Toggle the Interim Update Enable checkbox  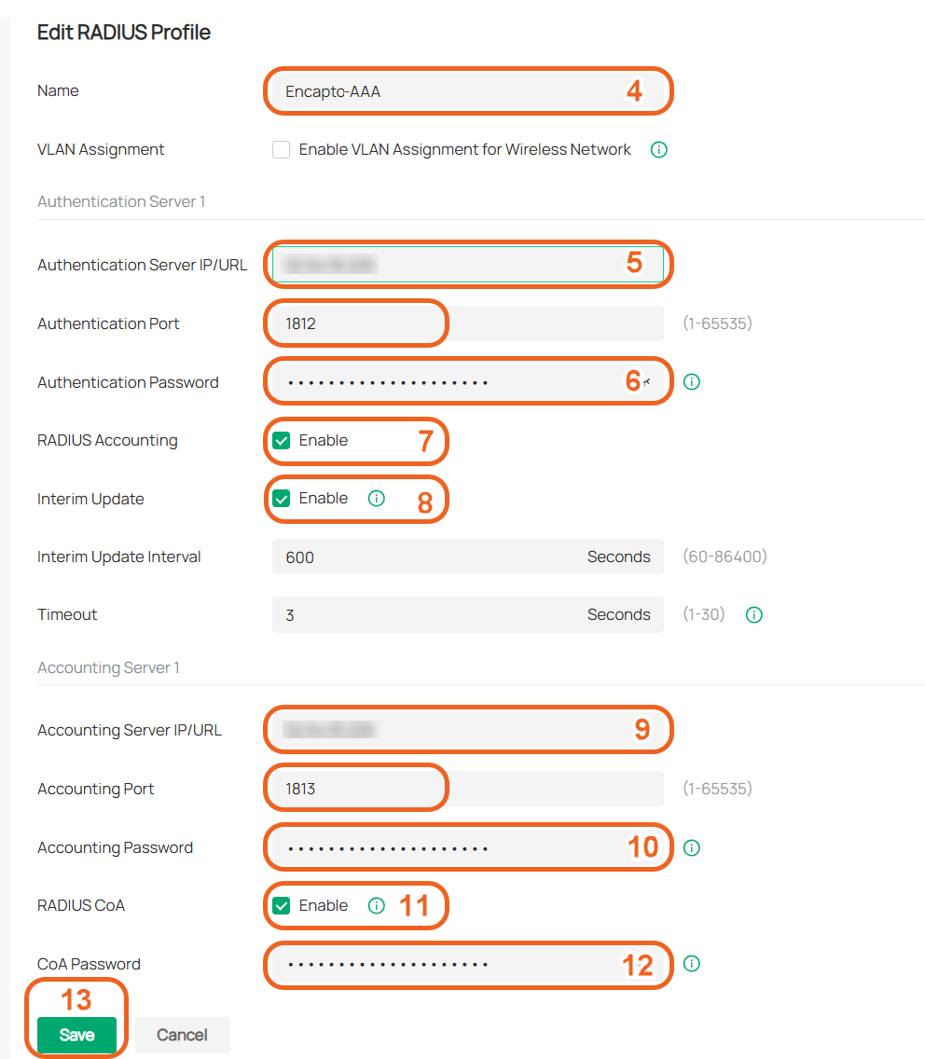pos(281,499)
